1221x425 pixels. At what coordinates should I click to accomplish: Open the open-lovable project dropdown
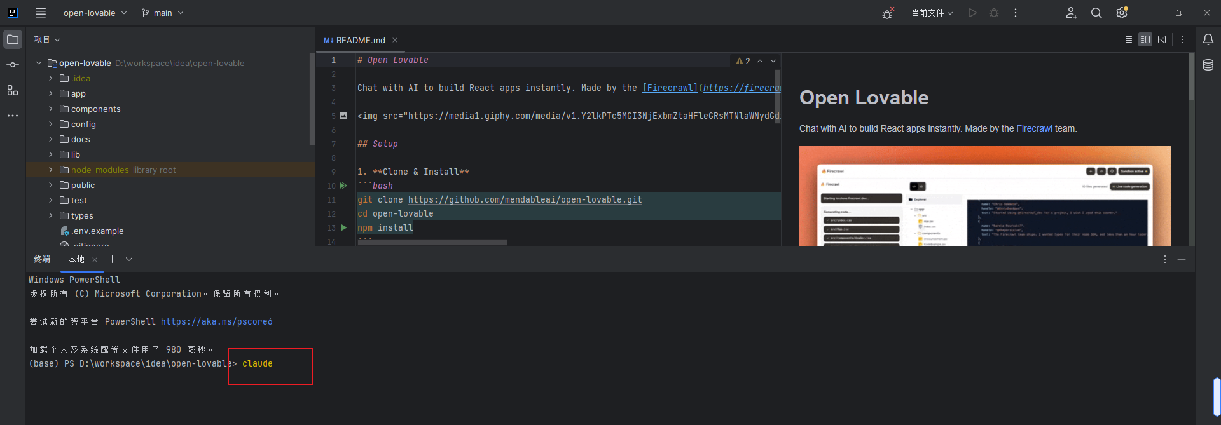point(95,13)
